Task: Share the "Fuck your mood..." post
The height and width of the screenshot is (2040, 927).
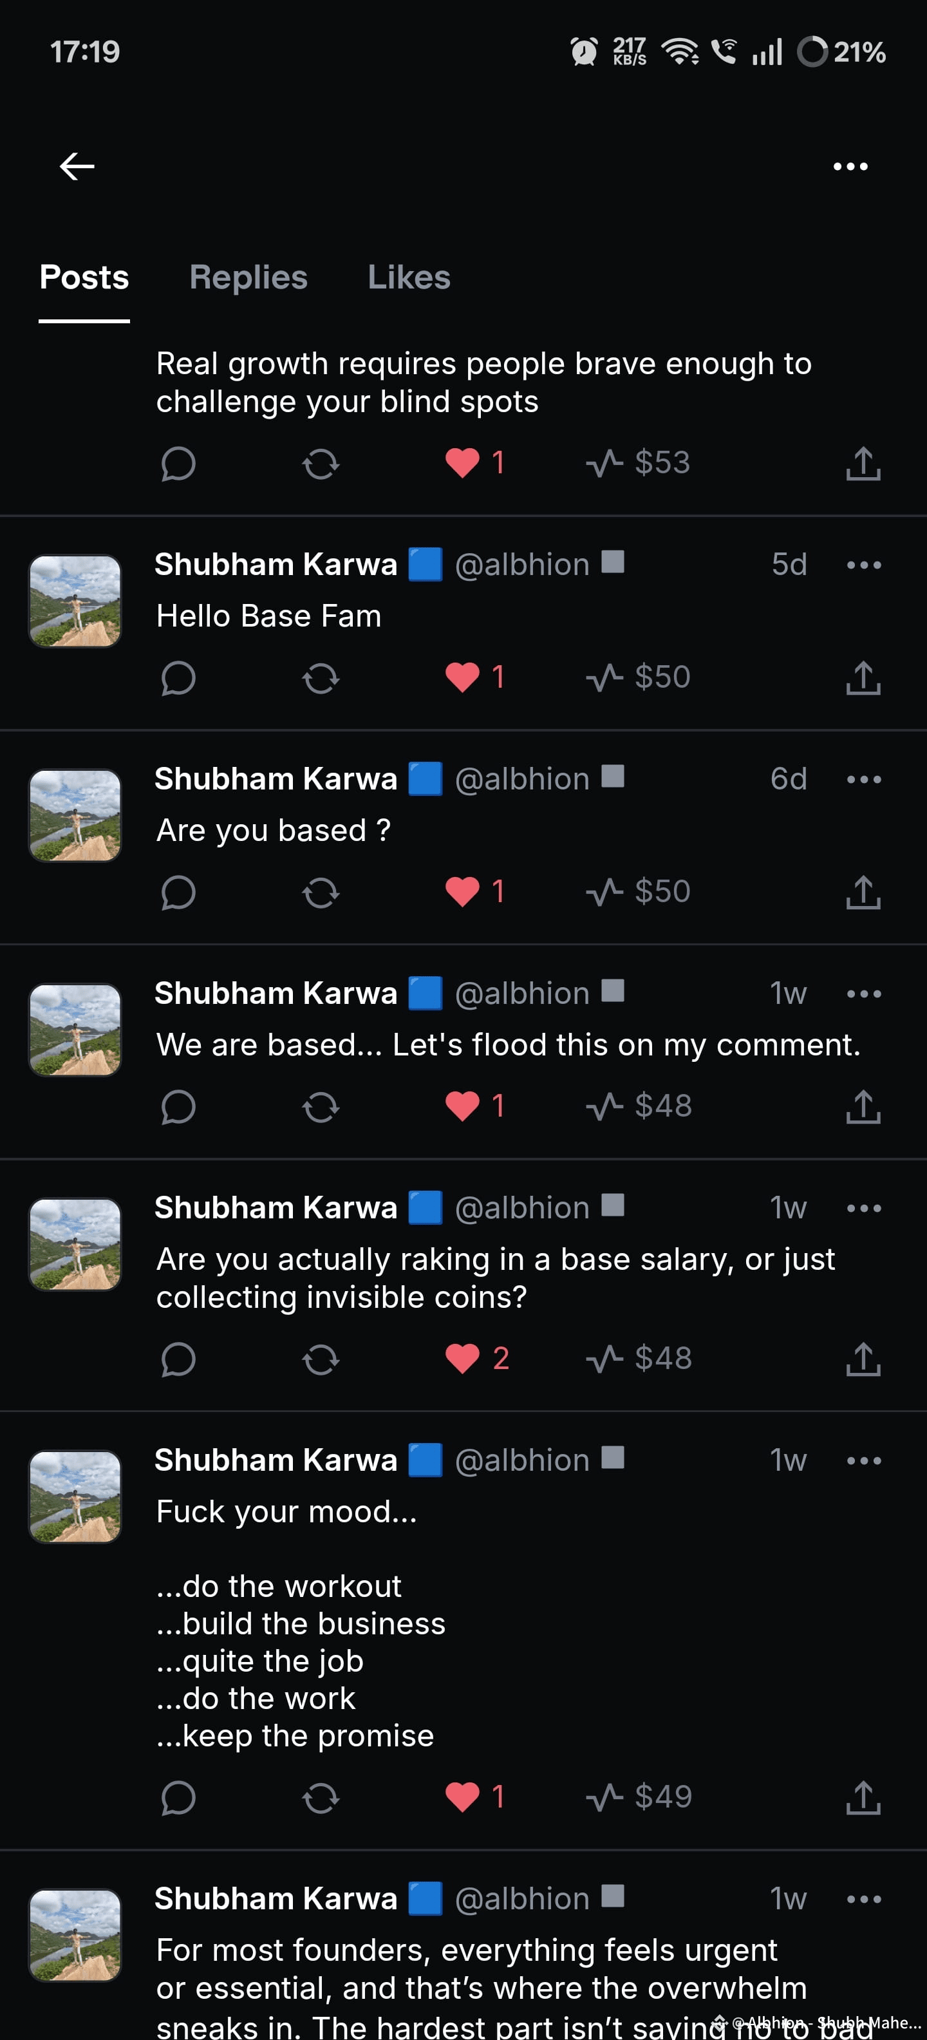Action: (x=863, y=1797)
